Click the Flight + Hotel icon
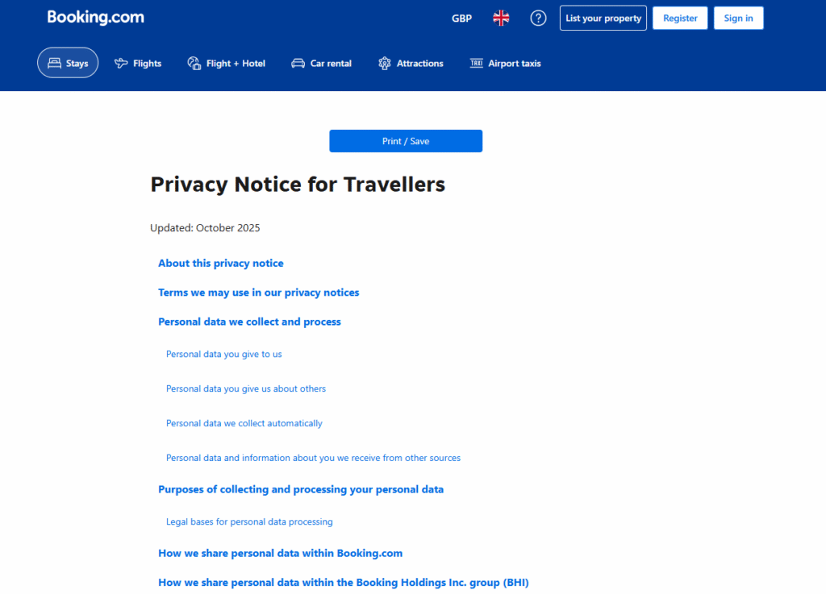826x594 pixels. [x=194, y=63]
